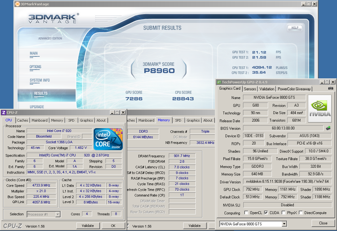
Task: Click the Close button in GPU-Z
Action: [323, 223]
